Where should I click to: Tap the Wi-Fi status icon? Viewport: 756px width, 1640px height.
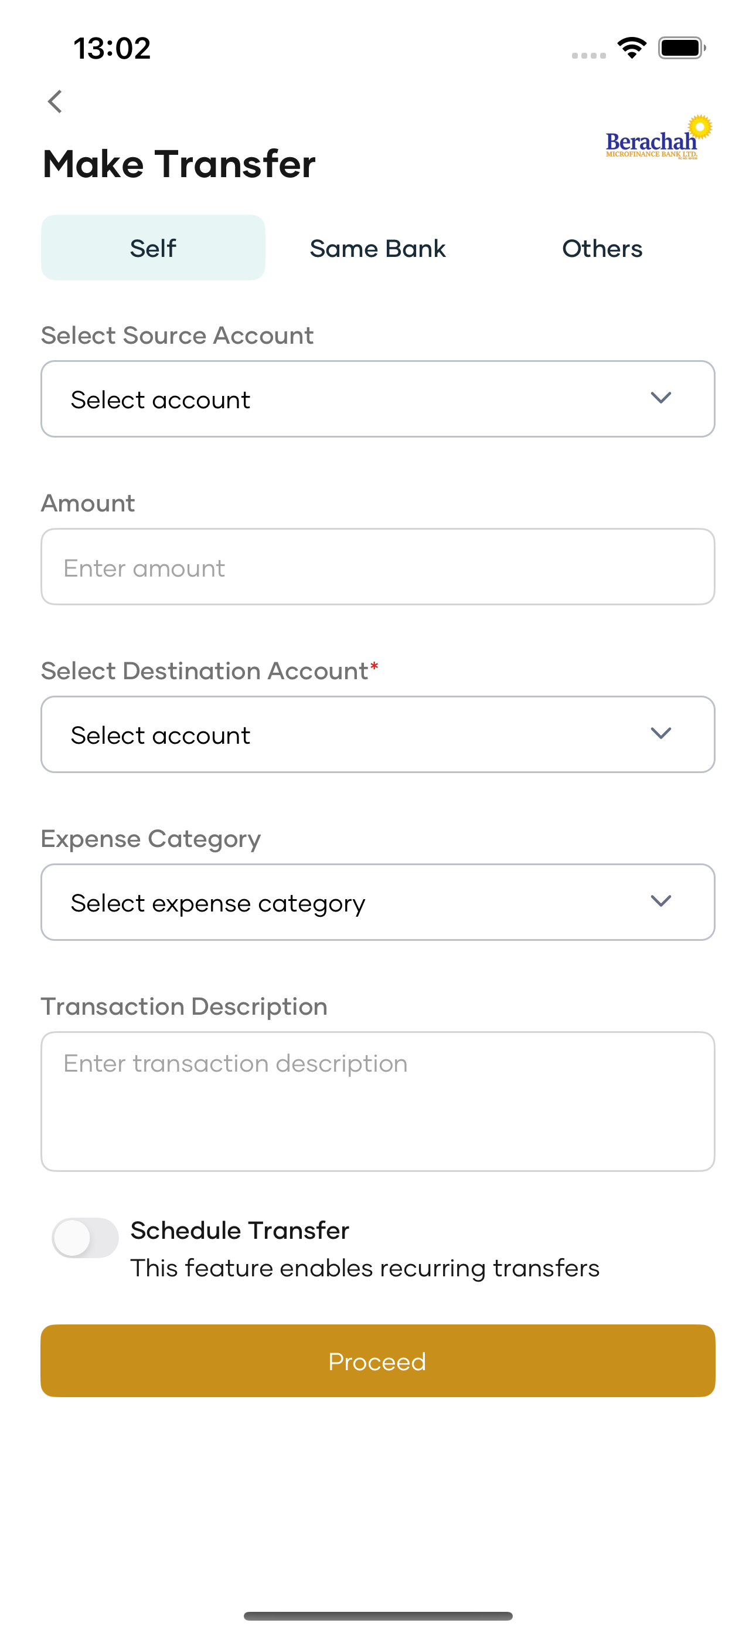tap(632, 48)
